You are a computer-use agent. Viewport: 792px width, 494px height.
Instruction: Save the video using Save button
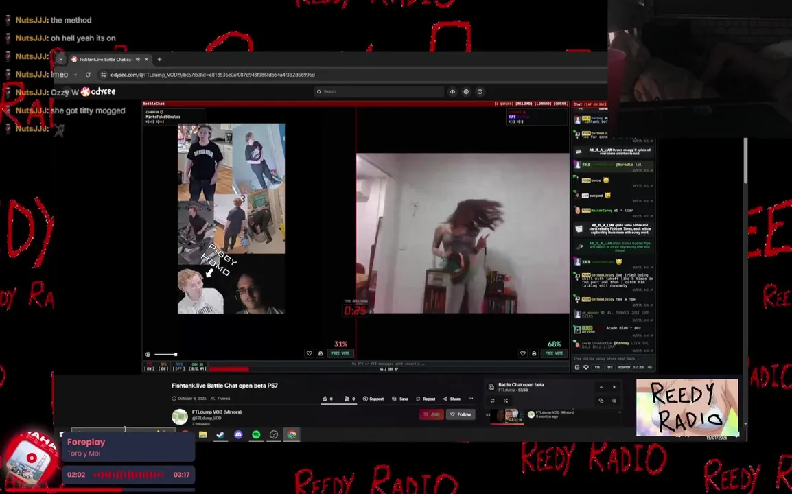[x=400, y=399]
